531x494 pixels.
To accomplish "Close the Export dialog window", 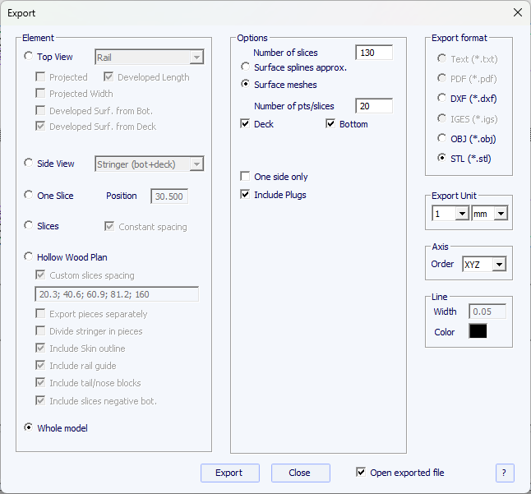I will click(517, 12).
